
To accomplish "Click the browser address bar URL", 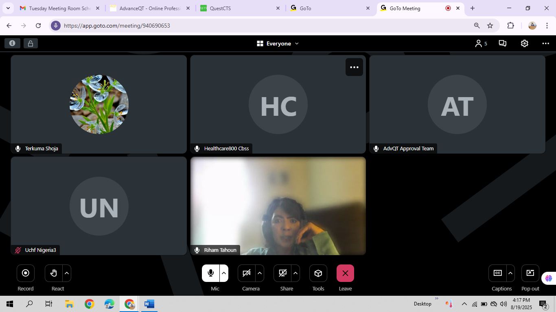I will click(x=117, y=26).
